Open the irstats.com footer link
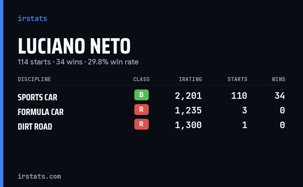Image resolution: width=303 pixels, height=187 pixels. (39, 176)
